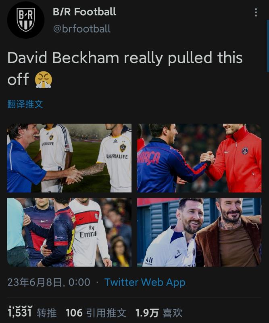Open the B/R Football profile avatar
Viewport: 269px width, 323px height.
25,20
